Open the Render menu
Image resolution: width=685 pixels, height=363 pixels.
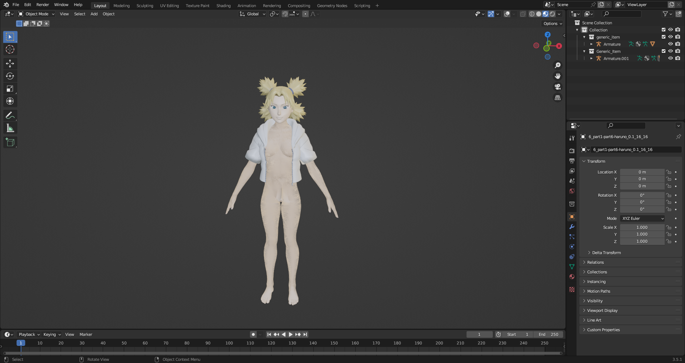(42, 5)
